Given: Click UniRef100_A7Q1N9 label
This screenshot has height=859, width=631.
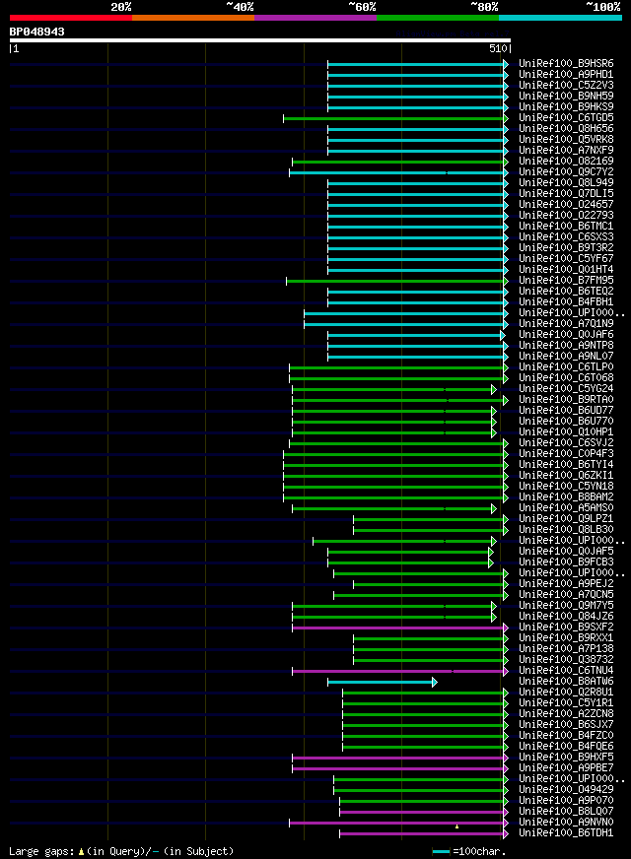Looking at the screenshot, I should pyautogui.click(x=566, y=324).
